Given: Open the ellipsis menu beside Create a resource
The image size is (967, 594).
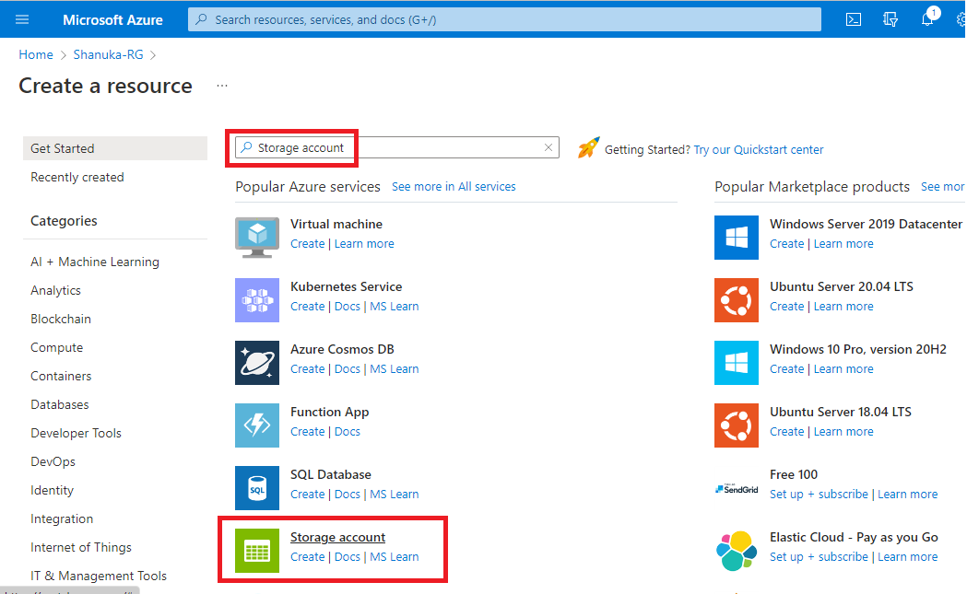Looking at the screenshot, I should click(x=222, y=86).
